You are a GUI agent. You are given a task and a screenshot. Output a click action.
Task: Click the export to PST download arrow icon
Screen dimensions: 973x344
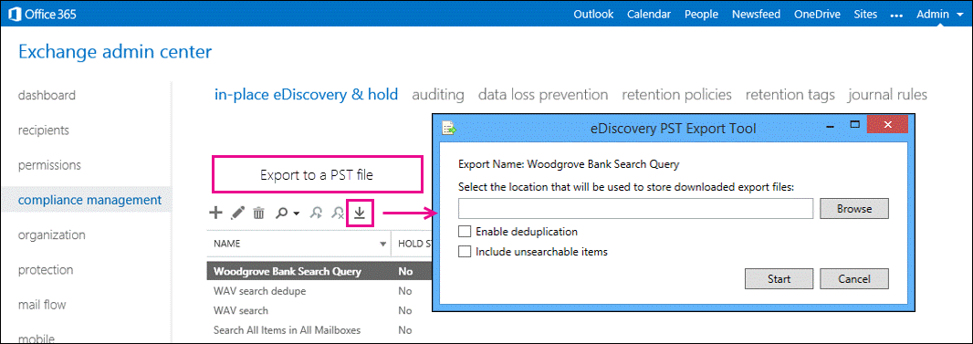coord(360,213)
